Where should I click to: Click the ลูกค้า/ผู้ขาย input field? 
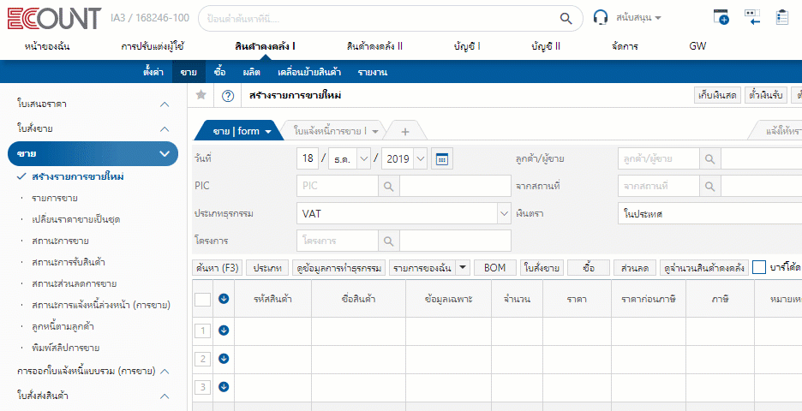658,158
